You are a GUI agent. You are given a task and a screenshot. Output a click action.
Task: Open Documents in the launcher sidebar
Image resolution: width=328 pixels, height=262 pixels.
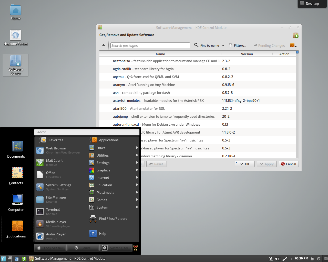[x=16, y=150]
